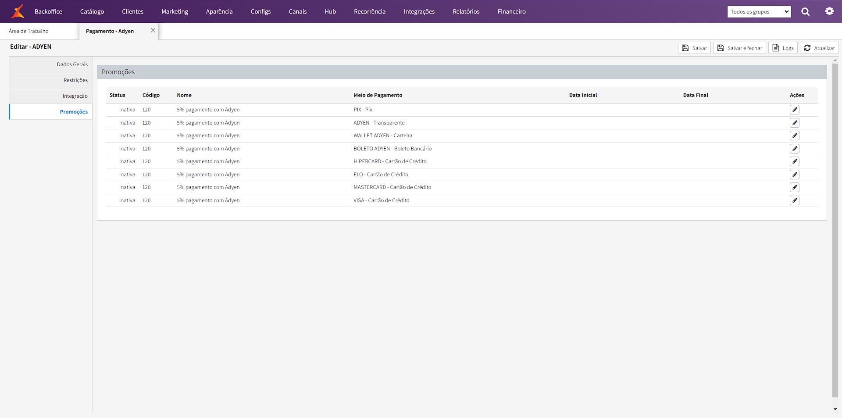Screen dimensions: 842x418
Task: Click the Meio de Pagamento column header
Action: [x=378, y=95]
